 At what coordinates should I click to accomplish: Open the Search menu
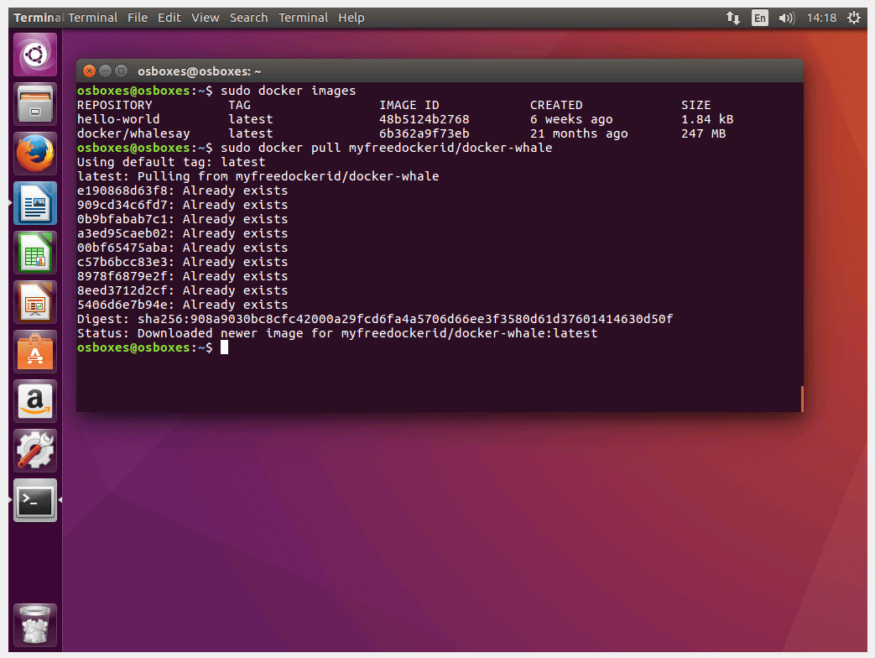coord(249,18)
